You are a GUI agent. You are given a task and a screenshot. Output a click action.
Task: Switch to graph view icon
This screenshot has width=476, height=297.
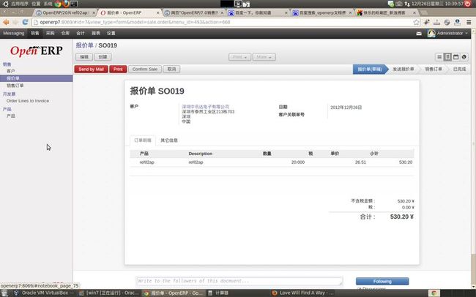coord(464,57)
